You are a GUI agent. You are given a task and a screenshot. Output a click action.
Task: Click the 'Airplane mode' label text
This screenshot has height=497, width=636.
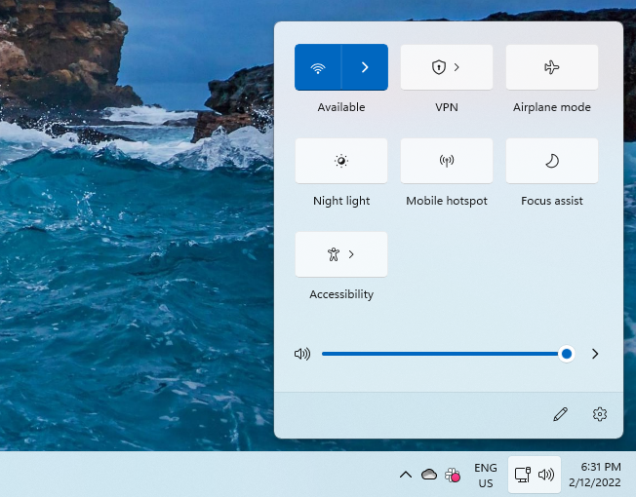[x=552, y=107]
